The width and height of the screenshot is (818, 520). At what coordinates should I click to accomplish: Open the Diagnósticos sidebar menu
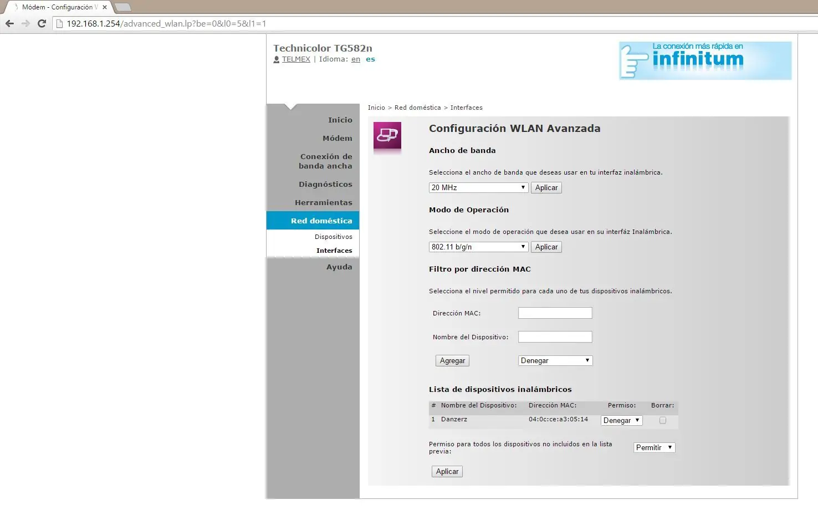click(x=325, y=184)
